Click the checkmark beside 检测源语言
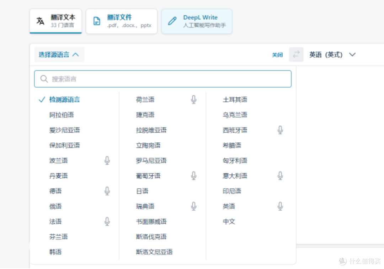This screenshot has width=384, height=269. click(42, 100)
